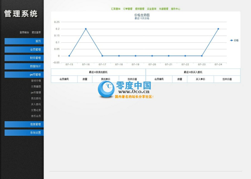
Task: Click 总共价值 header in sell orders table
Action: click(x=132, y=79)
